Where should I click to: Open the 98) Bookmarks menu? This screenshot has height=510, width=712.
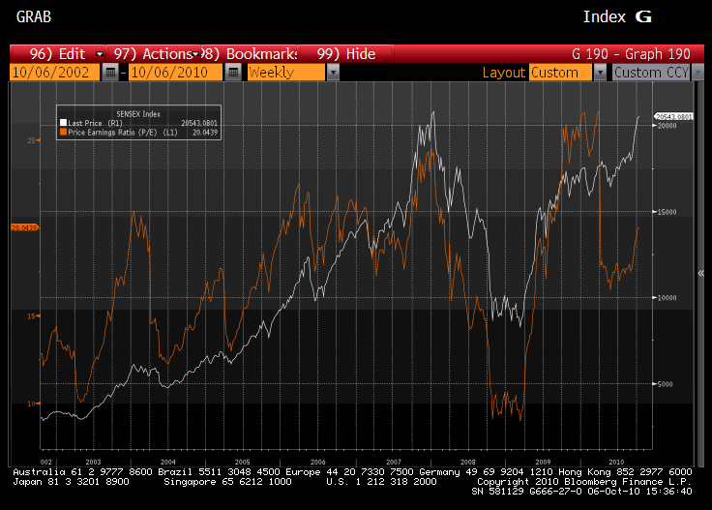tap(249, 54)
